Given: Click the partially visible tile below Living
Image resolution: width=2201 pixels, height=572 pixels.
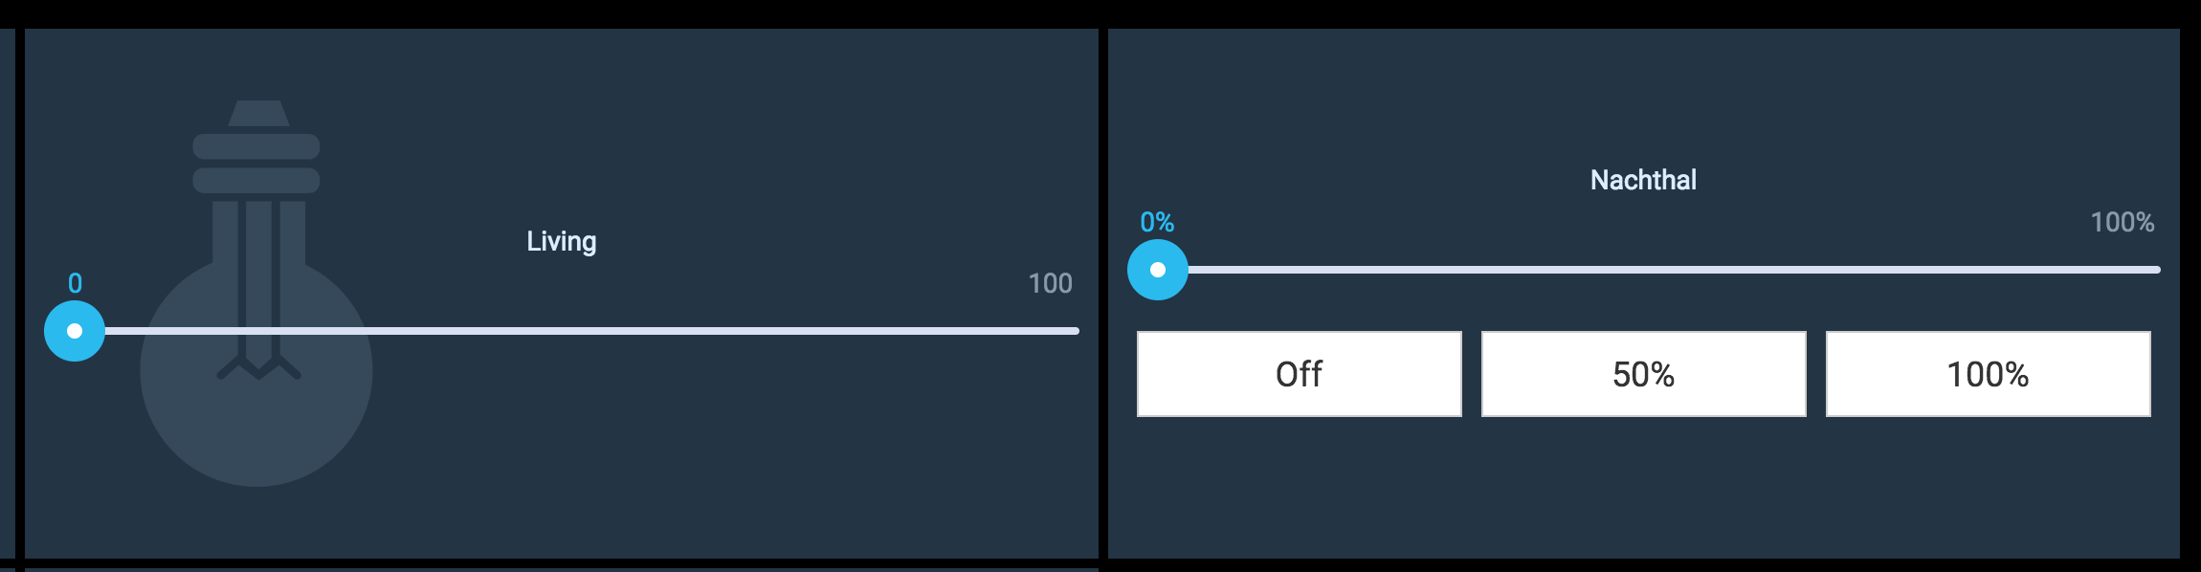Looking at the screenshot, I should [561, 569].
